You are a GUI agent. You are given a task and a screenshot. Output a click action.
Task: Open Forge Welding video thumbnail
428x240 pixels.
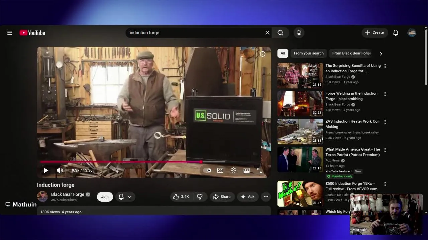coord(300,103)
